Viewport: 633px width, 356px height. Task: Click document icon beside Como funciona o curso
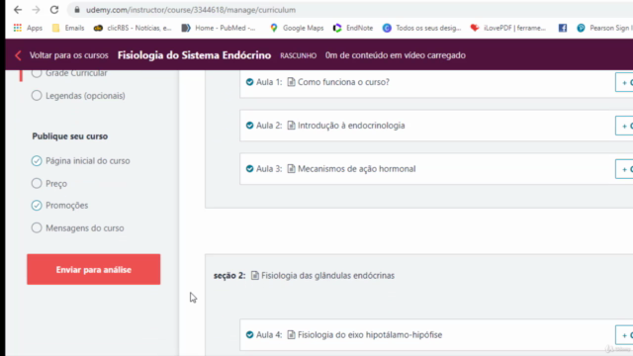point(291,82)
